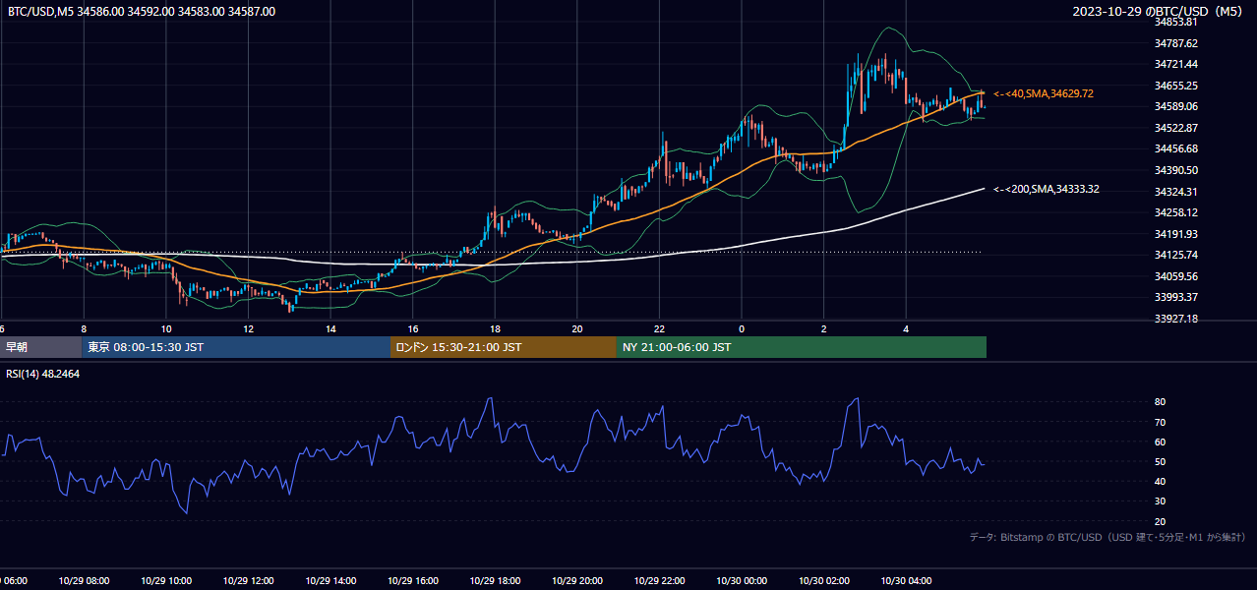This screenshot has width=1257, height=590.
Task: Click the 10/29 10:00 time axis label
Action: 165,581
